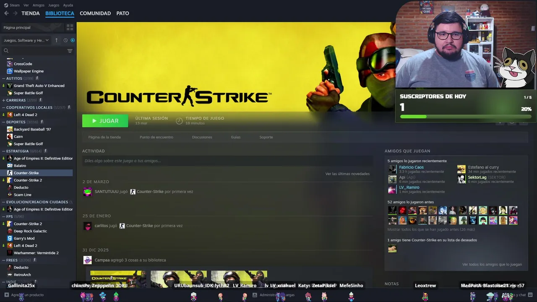537x302 pixels.
Task: Select Counter-Strike 2 under ESTRATEGIA
Action: tap(28, 180)
